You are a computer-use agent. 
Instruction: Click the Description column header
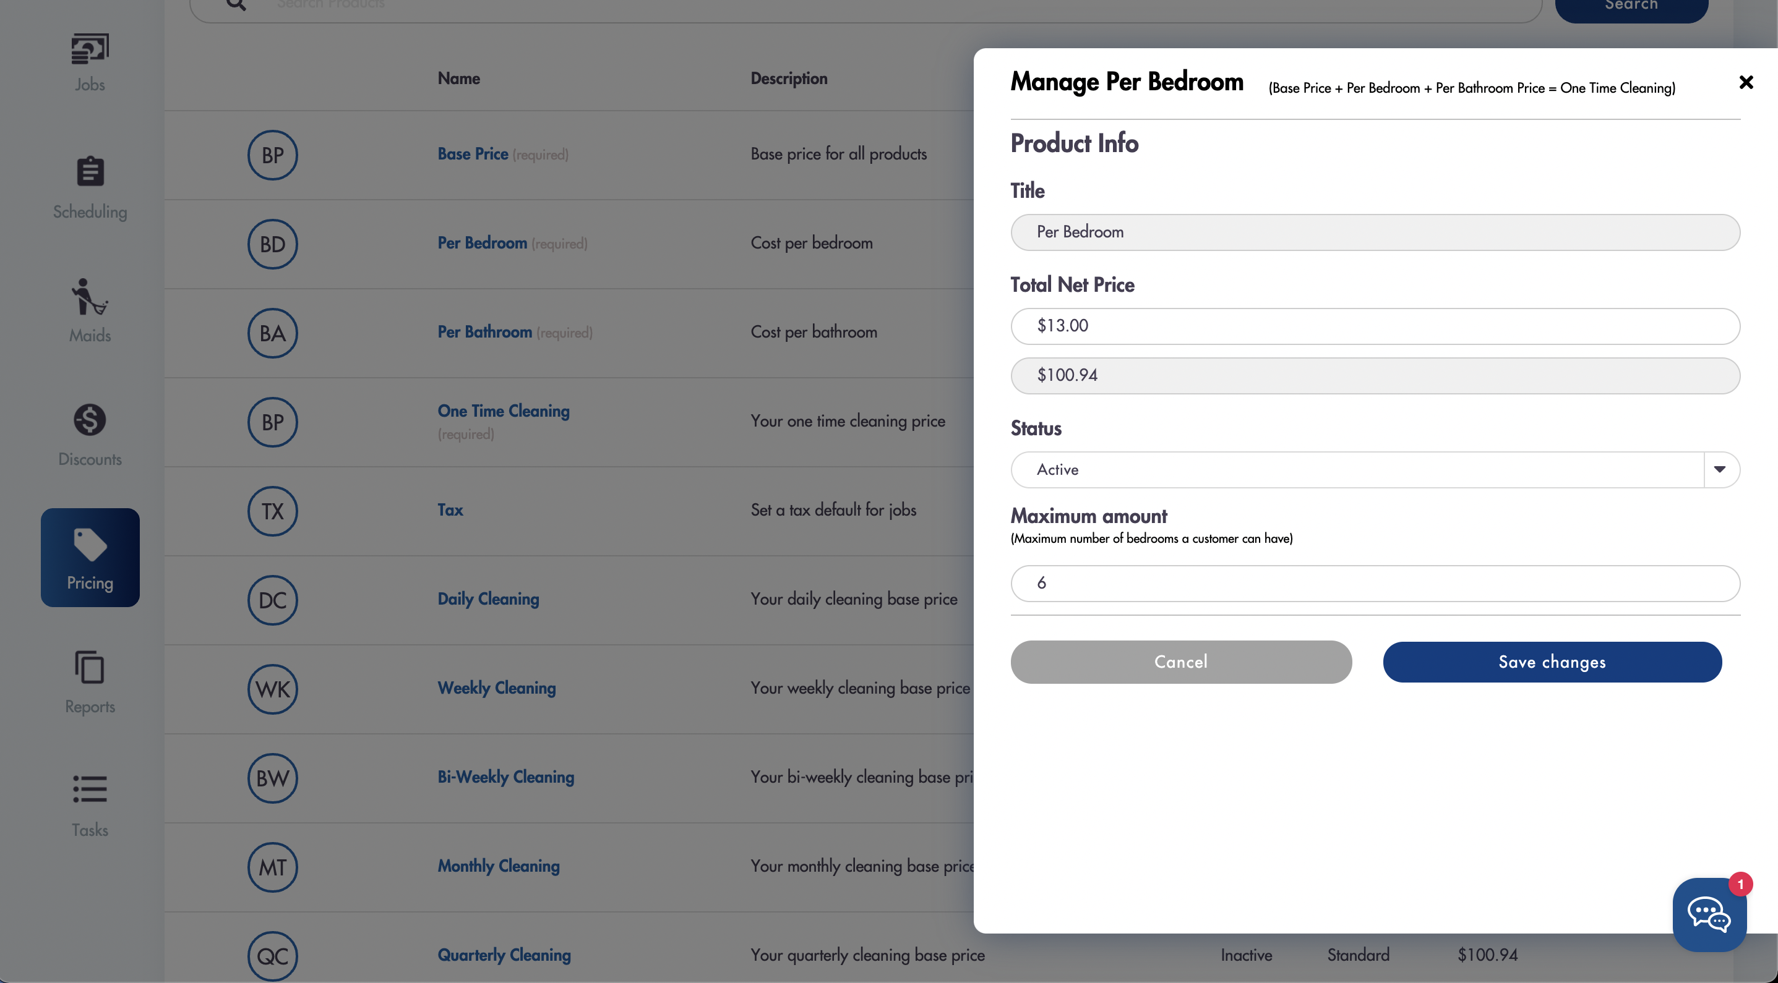[x=789, y=78]
